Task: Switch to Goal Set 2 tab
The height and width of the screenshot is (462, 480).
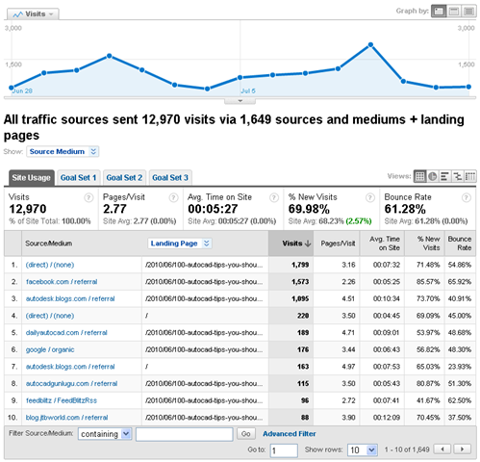Action: [x=124, y=178]
